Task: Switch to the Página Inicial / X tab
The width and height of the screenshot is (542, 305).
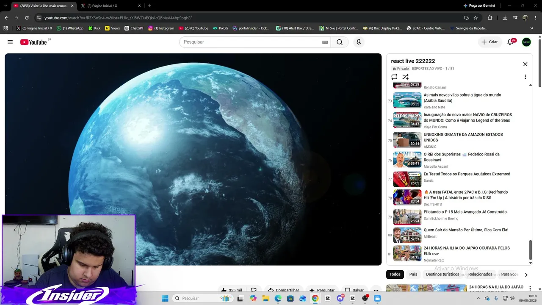Action: [111, 6]
